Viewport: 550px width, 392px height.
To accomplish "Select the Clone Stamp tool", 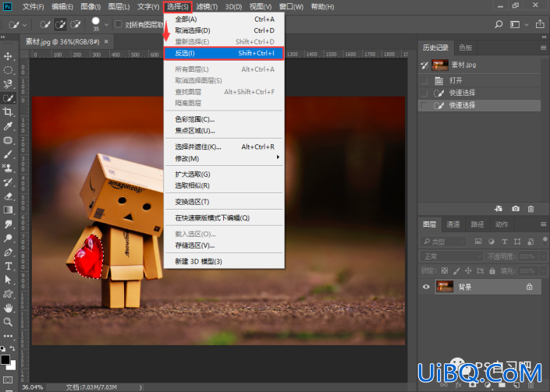I will 8,168.
